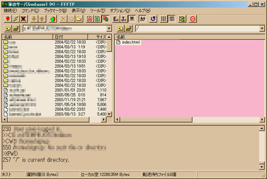Click the download arrow toolbar icon
Screen dimensions: 267x179
[x=34, y=19]
